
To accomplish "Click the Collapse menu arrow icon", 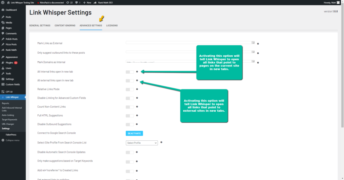I will pyautogui.click(x=3, y=140).
